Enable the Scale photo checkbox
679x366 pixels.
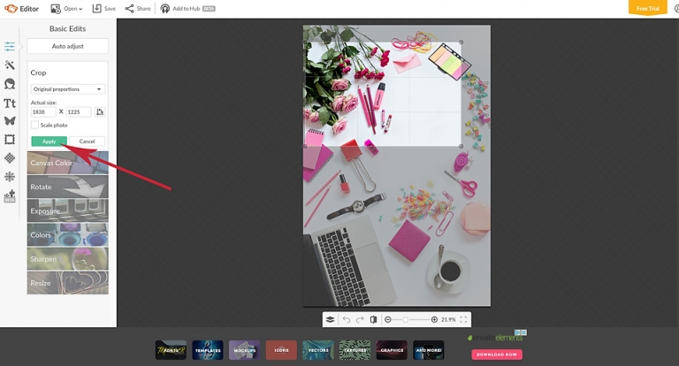(x=34, y=125)
